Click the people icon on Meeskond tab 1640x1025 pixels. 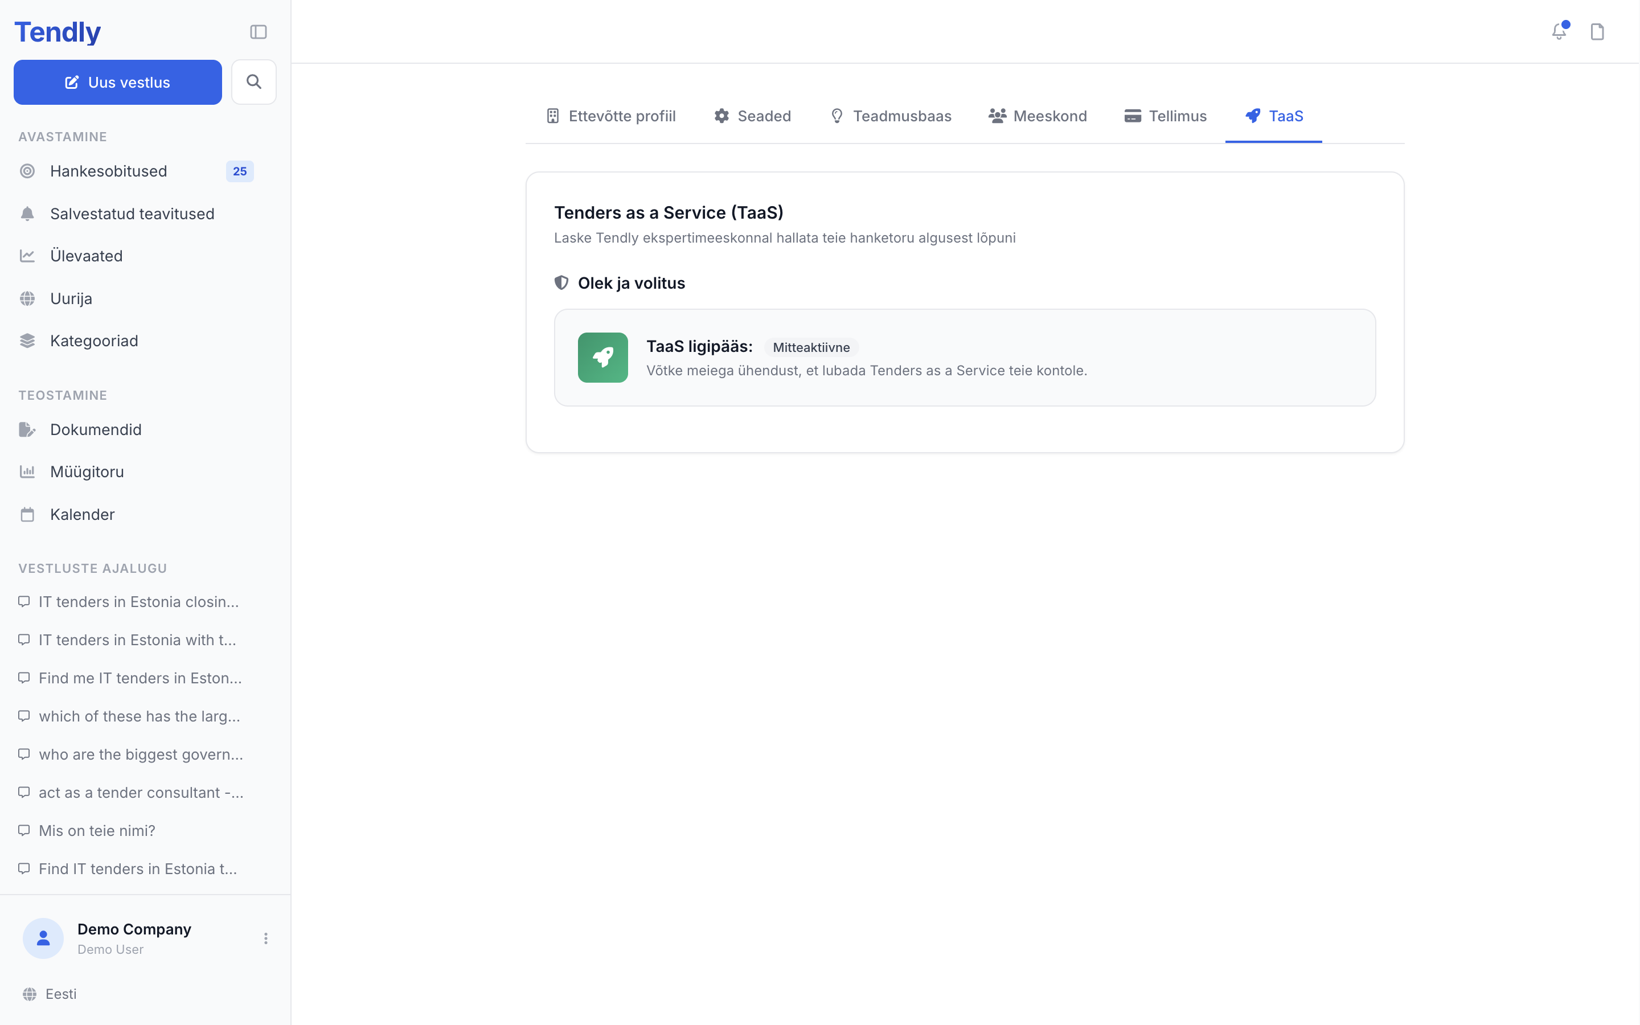(997, 116)
